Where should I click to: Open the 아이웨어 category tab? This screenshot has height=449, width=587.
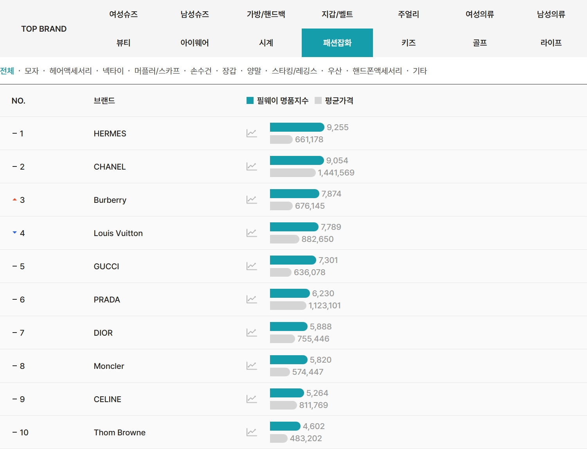194,43
